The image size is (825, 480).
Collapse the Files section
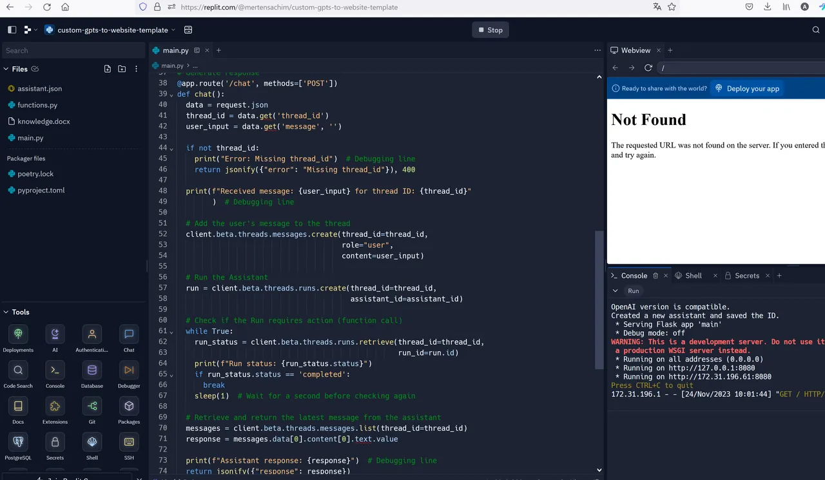pos(6,69)
